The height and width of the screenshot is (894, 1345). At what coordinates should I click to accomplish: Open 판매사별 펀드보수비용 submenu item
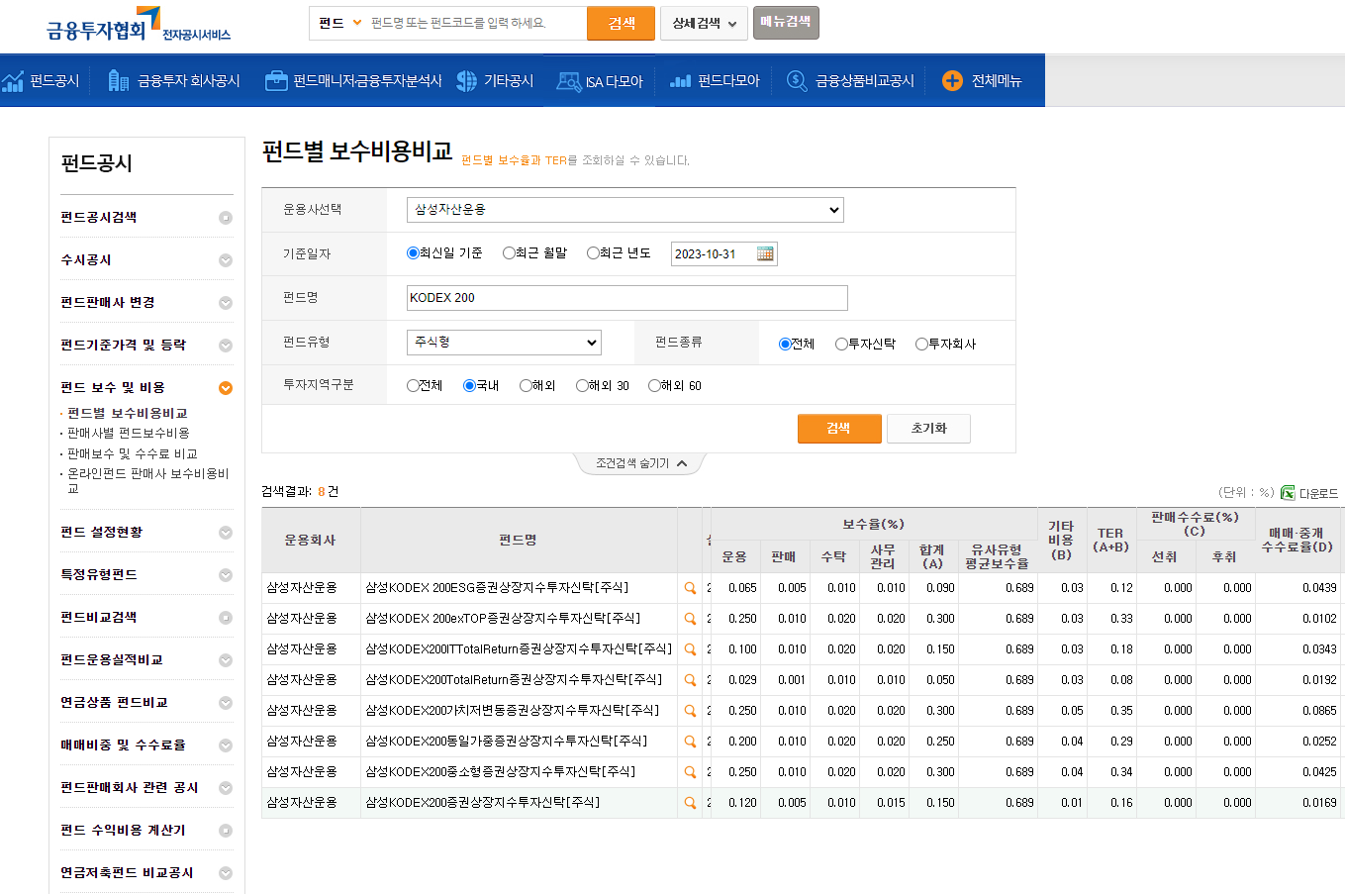click(x=129, y=434)
